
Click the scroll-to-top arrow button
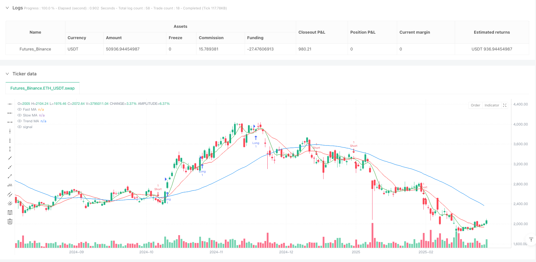click(531, 240)
